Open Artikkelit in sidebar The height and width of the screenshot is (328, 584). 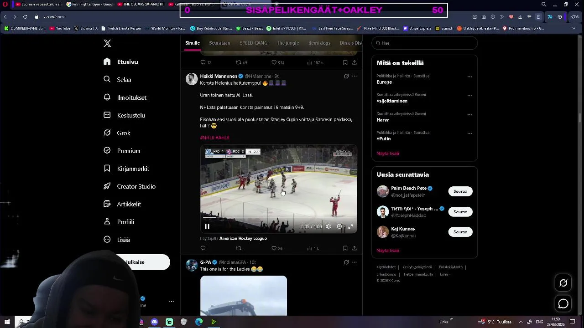pos(122,204)
